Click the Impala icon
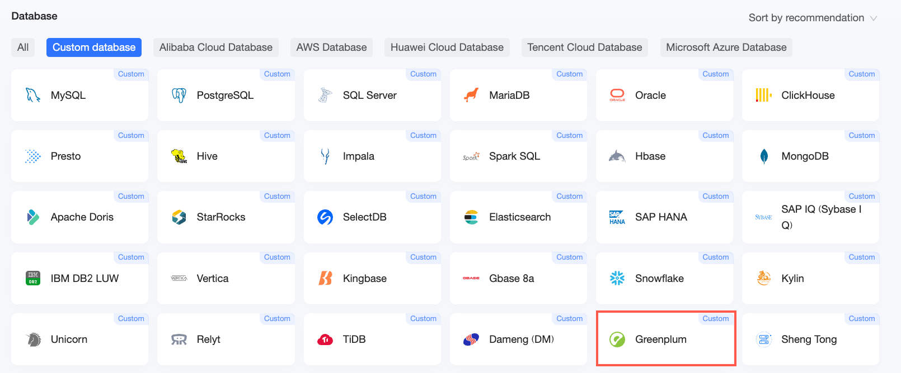 click(325, 156)
